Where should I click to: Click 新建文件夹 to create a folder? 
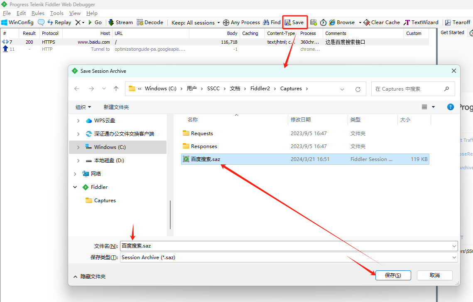pyautogui.click(x=116, y=107)
